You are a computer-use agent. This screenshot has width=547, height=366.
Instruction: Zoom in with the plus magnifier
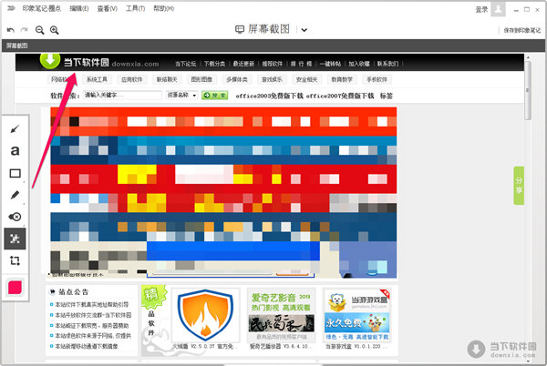pyautogui.click(x=56, y=30)
